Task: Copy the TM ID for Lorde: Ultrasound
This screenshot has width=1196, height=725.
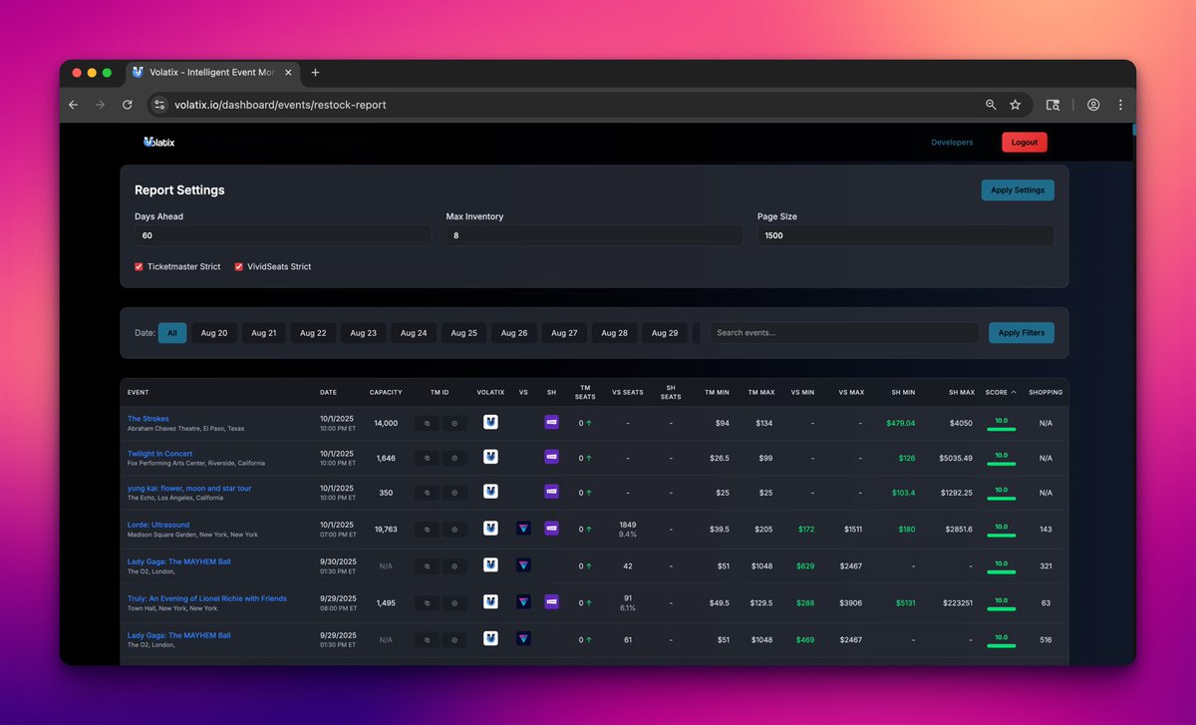Action: point(427,530)
